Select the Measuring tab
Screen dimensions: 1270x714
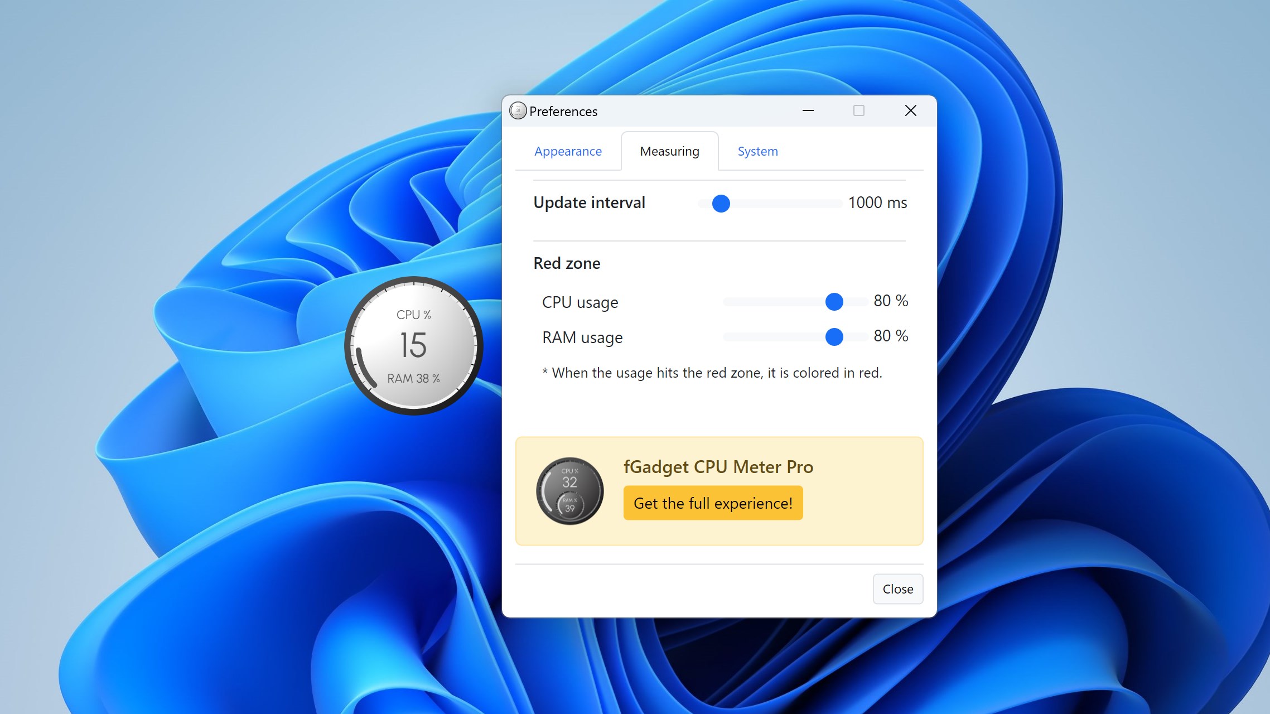coord(669,151)
